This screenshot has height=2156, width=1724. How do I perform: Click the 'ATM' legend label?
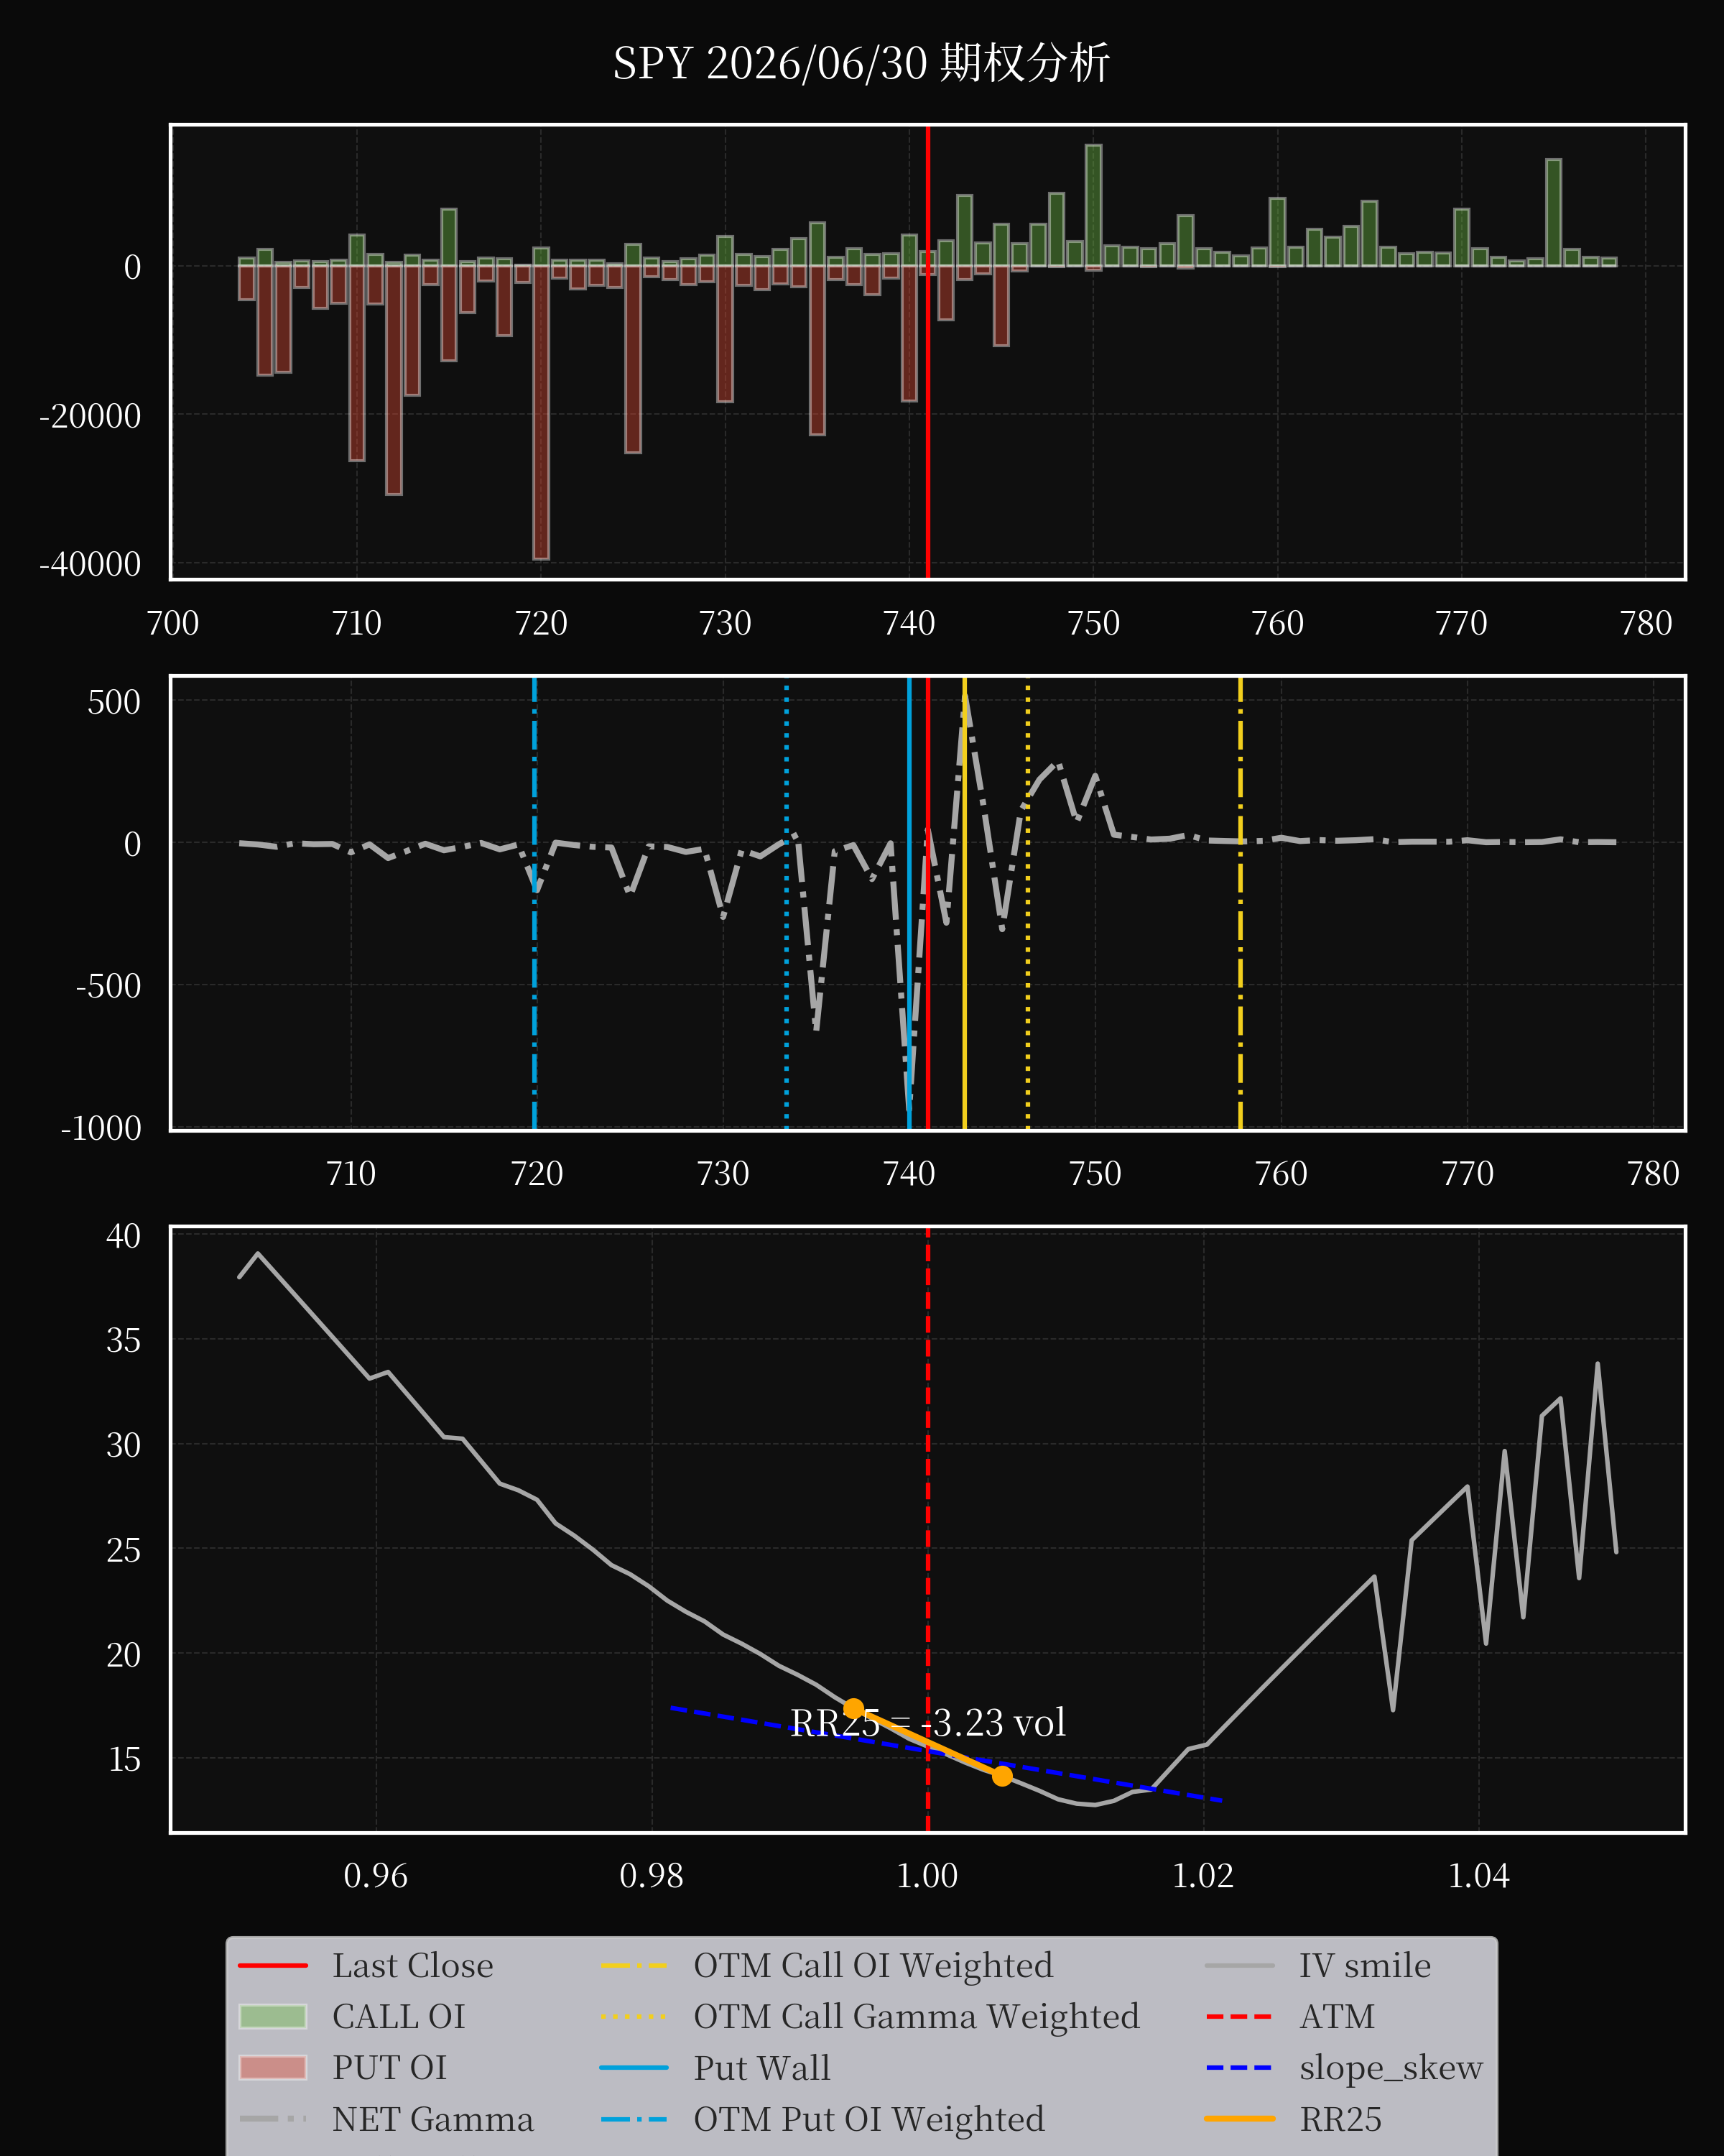pyautogui.click(x=1338, y=2016)
